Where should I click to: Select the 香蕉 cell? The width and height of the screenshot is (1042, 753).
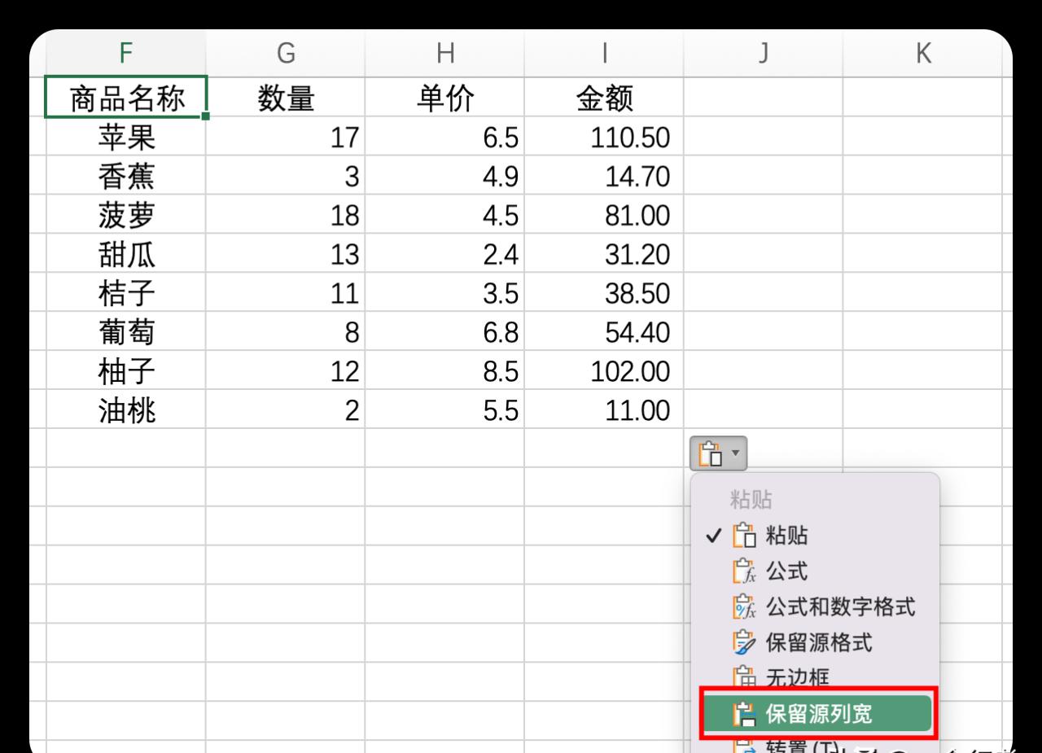pos(126,177)
